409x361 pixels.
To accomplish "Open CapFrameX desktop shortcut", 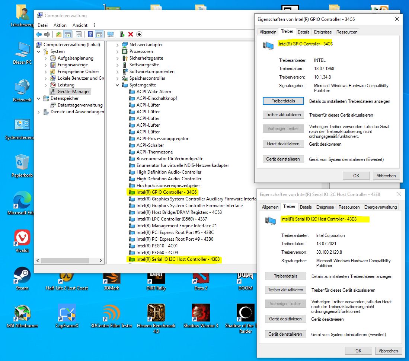I will click(x=67, y=316).
